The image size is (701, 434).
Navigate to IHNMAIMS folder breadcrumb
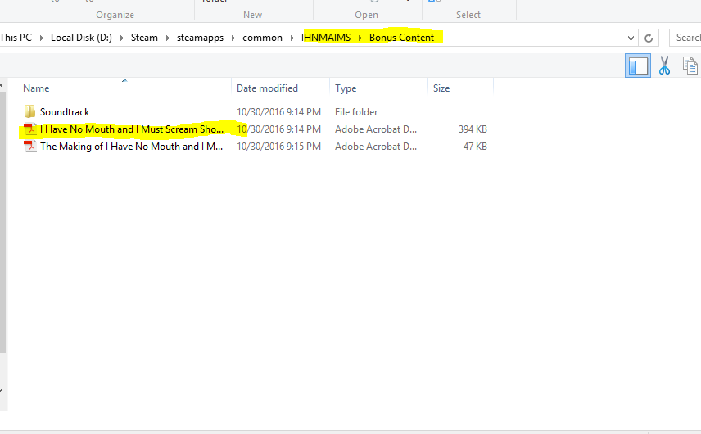(326, 38)
